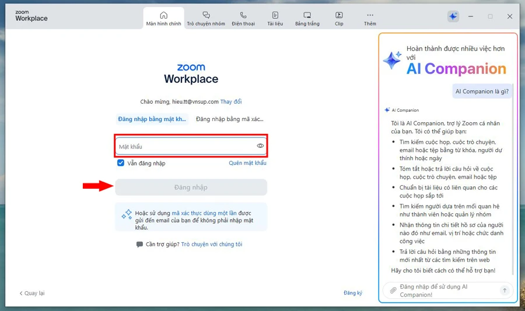Click the Mật khẩu password field

[x=185, y=146]
